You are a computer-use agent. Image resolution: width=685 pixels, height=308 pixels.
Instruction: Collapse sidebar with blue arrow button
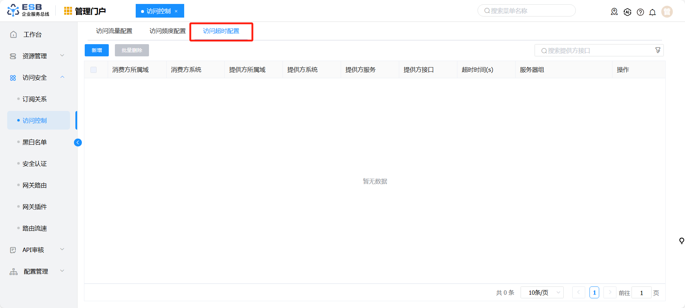78,143
